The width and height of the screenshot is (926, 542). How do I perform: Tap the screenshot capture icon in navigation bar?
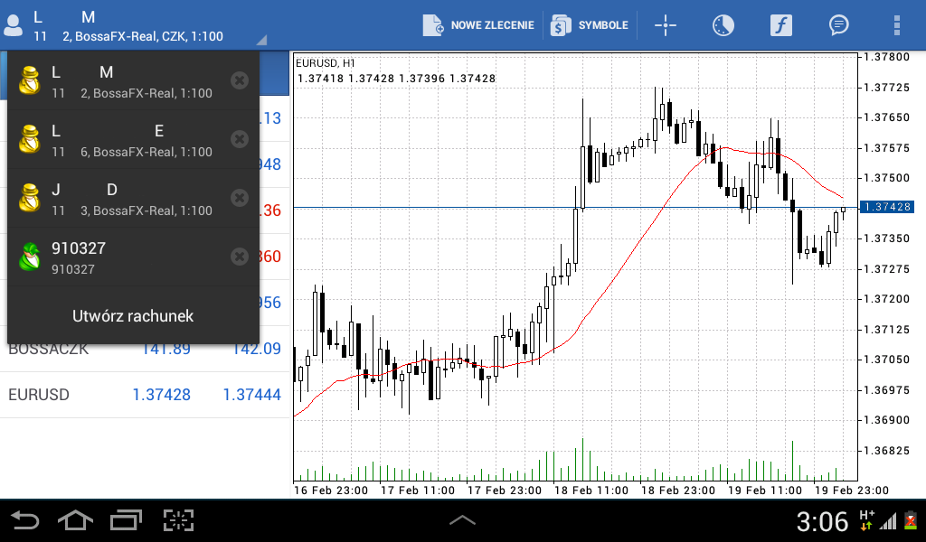[x=178, y=520]
